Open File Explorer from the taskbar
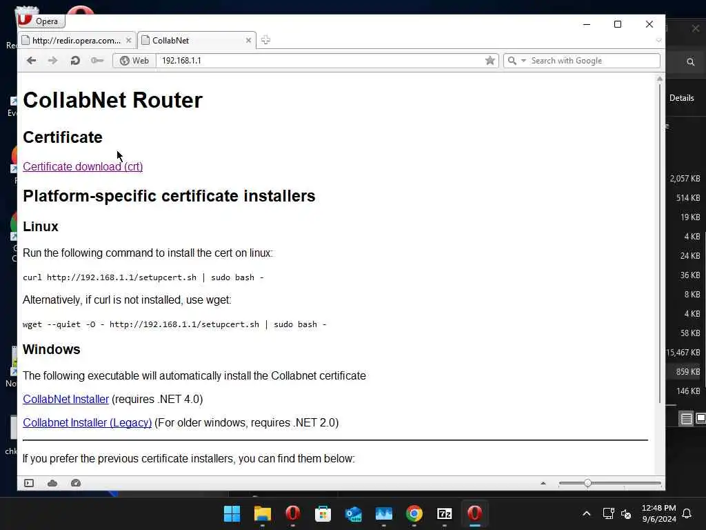The image size is (706, 530). [263, 513]
